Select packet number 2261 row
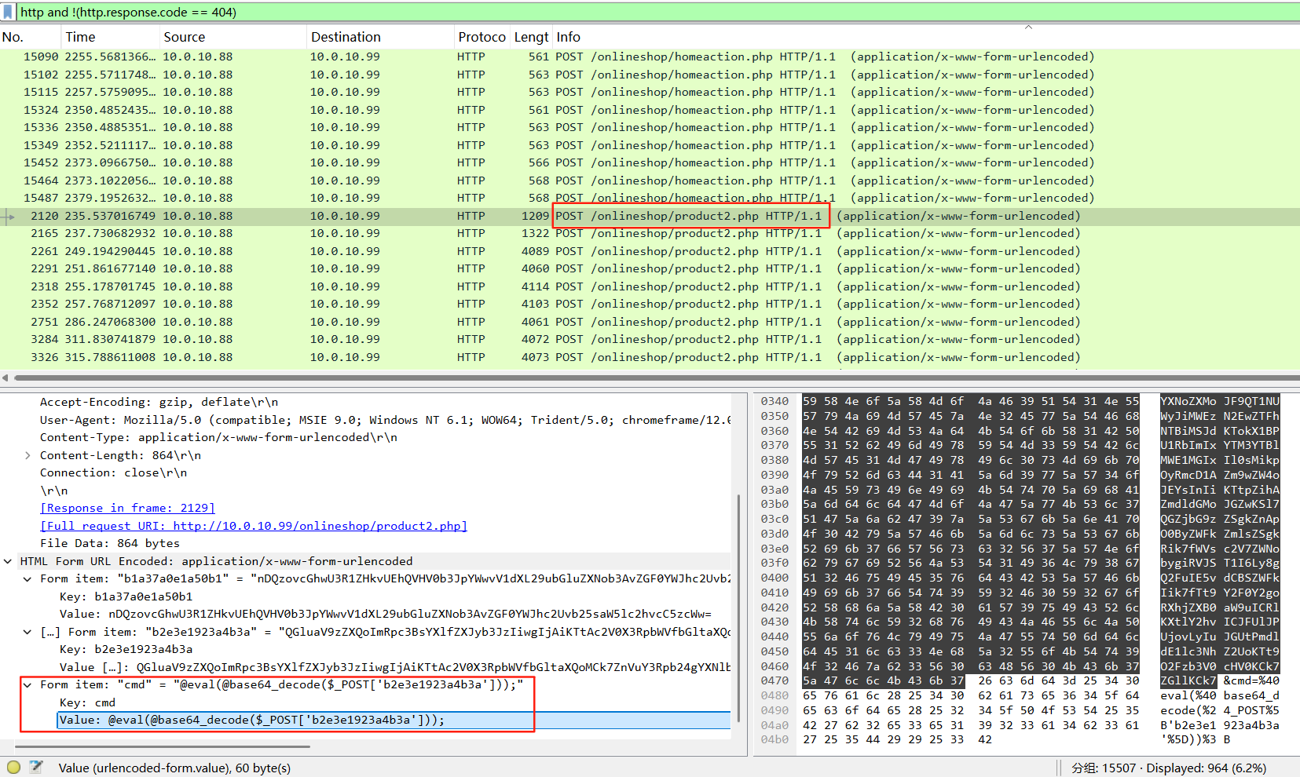The width and height of the screenshot is (1300, 777). (x=650, y=251)
